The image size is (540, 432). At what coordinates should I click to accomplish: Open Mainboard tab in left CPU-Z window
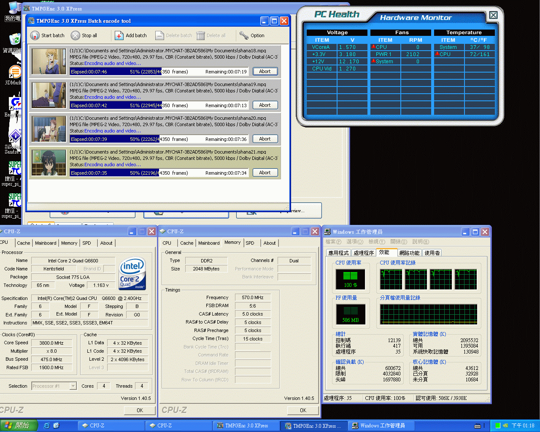(x=46, y=243)
